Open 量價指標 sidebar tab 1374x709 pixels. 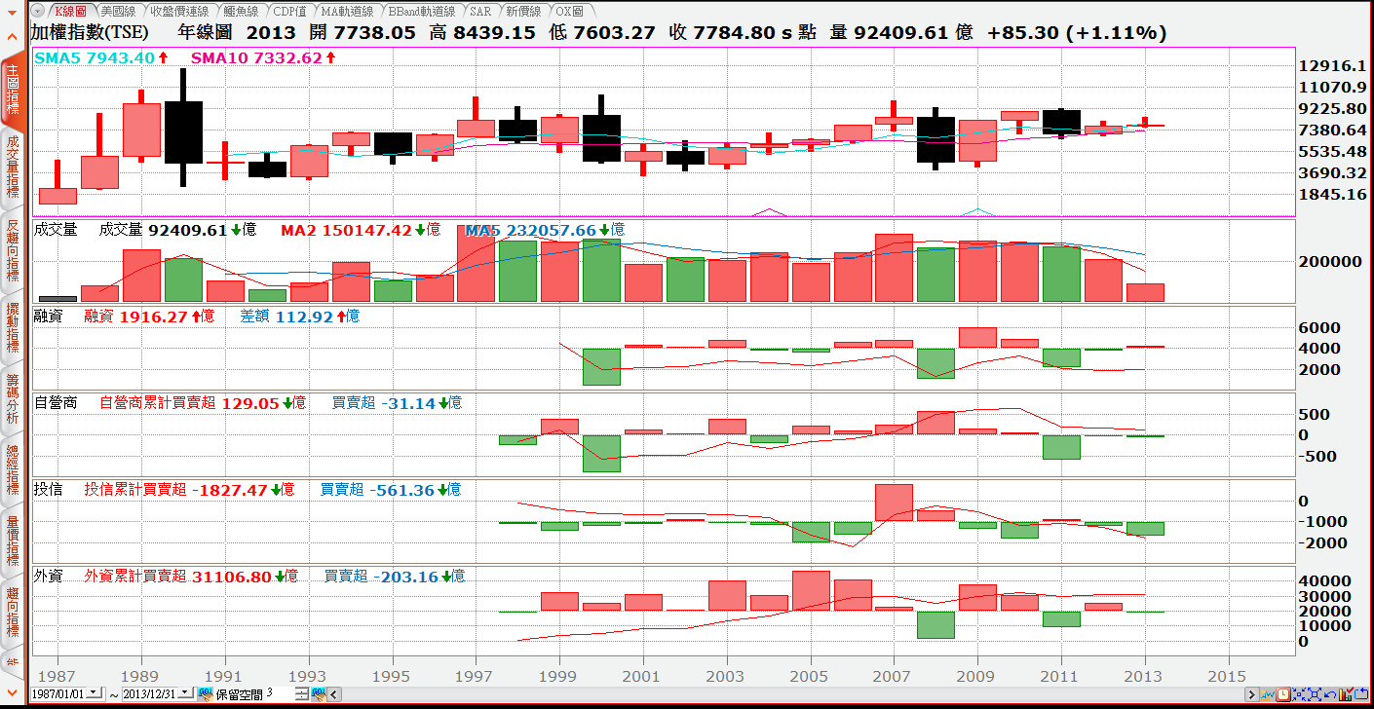[x=13, y=541]
